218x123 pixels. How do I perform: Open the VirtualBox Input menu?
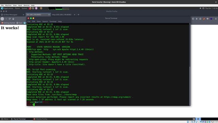click(20, 5)
